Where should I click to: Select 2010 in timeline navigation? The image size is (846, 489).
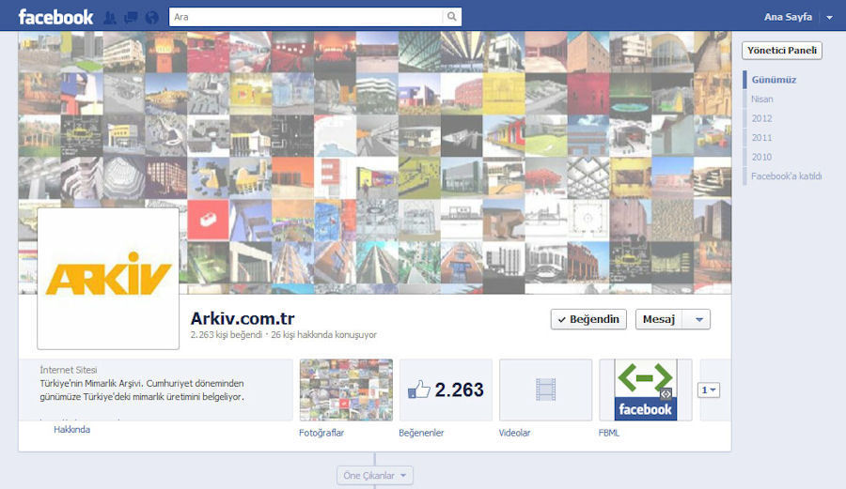pyautogui.click(x=761, y=158)
